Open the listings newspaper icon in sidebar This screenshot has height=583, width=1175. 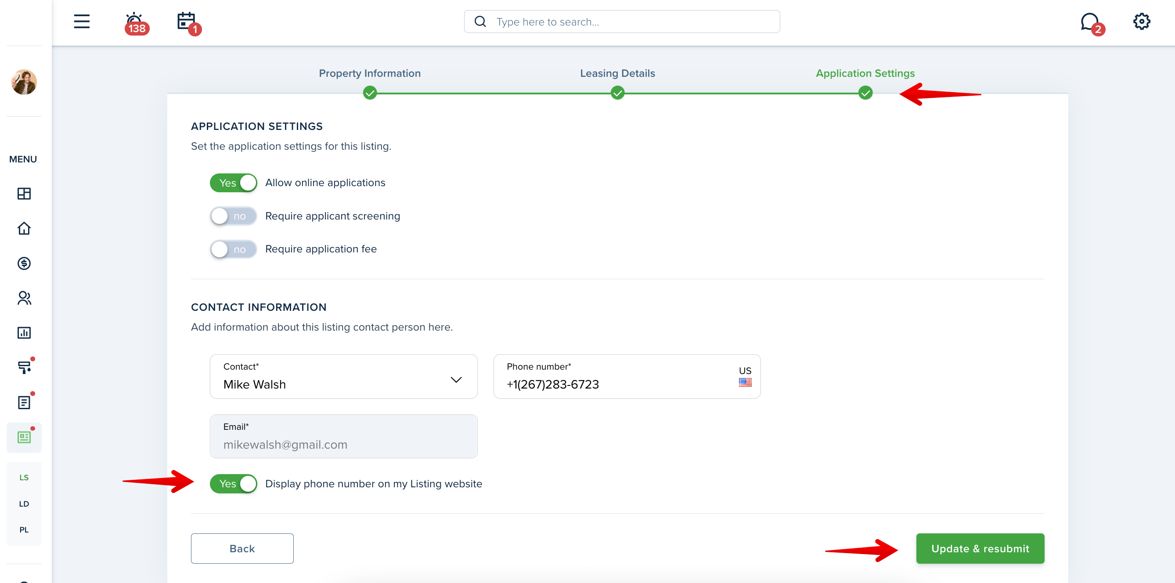[x=24, y=437]
